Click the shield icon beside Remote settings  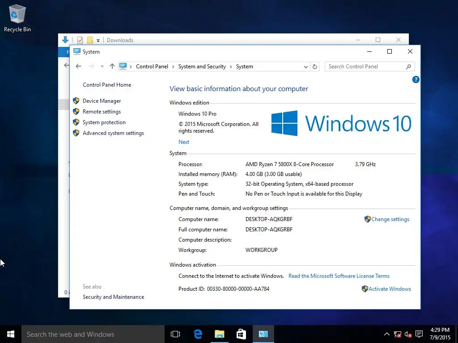[76, 112]
